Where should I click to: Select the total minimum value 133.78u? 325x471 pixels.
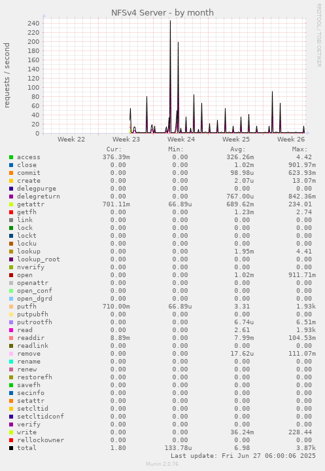[178, 448]
